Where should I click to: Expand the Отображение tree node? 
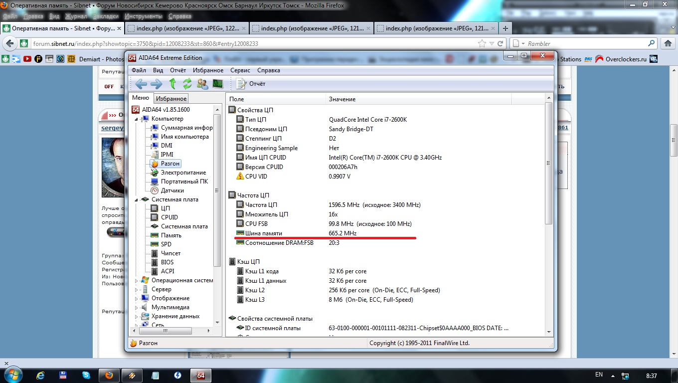137,298
